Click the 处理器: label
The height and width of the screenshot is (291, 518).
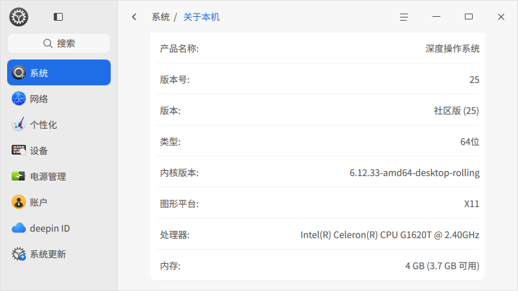[x=175, y=235]
